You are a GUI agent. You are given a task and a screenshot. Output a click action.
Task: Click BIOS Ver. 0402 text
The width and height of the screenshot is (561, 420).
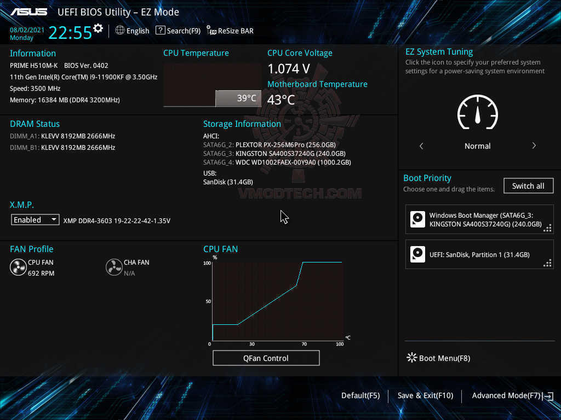click(x=86, y=66)
